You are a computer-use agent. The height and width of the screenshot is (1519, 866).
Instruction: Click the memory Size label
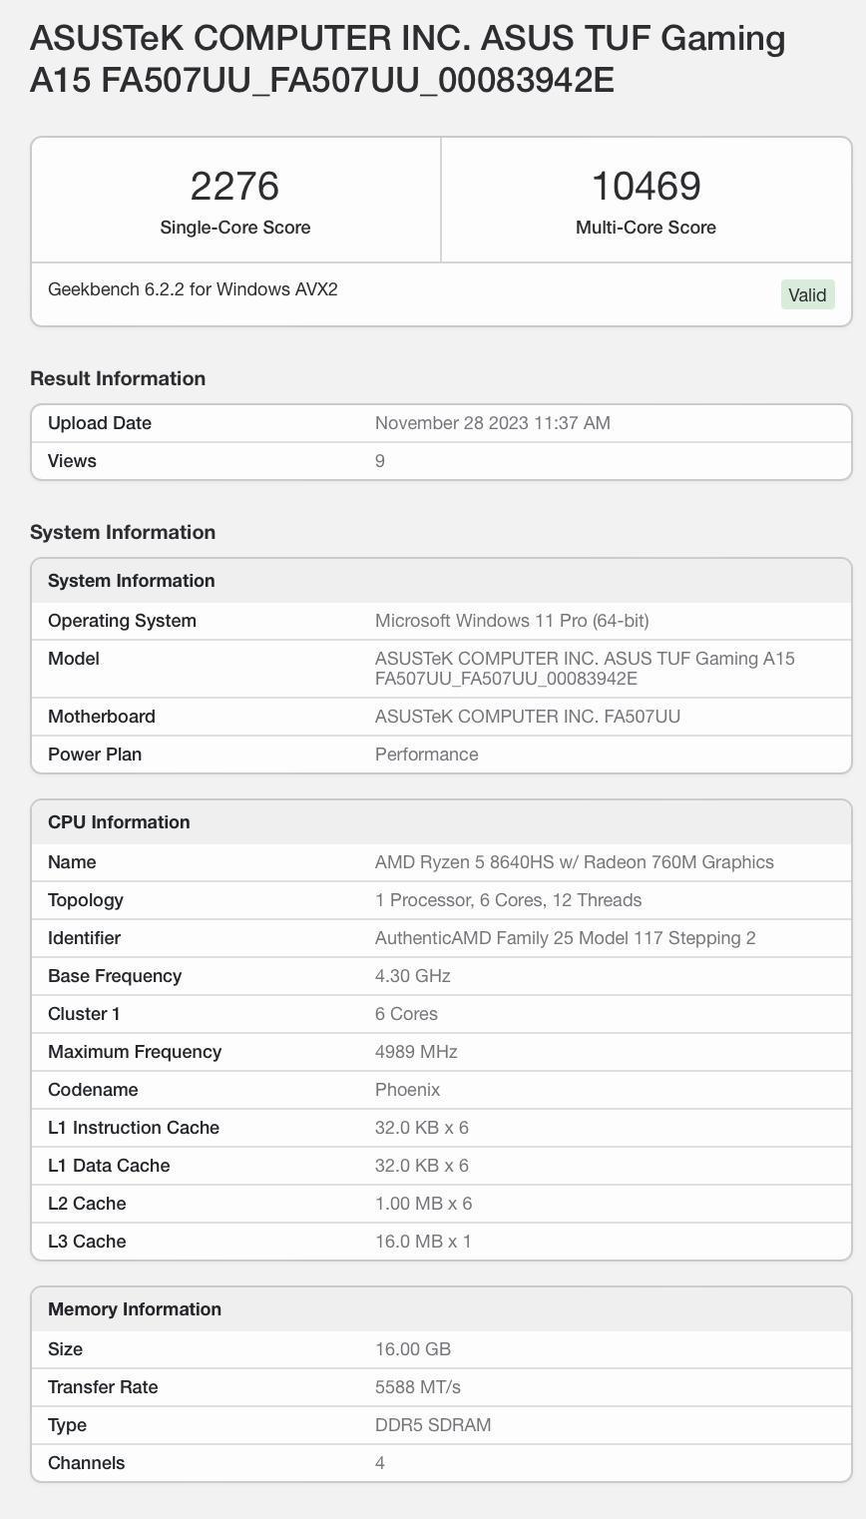pos(65,1349)
